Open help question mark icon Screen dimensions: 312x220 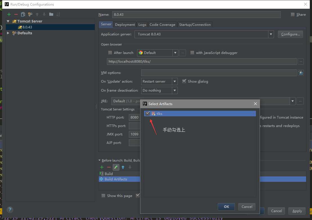coord(10,210)
